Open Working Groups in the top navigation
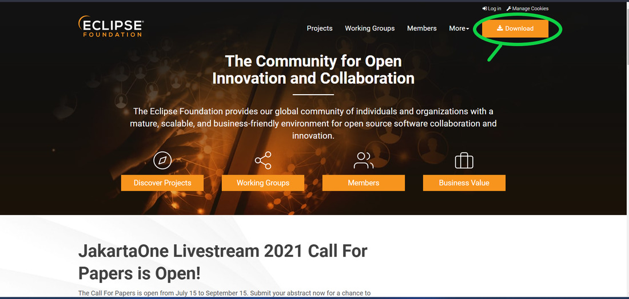The height and width of the screenshot is (299, 629). [370, 29]
